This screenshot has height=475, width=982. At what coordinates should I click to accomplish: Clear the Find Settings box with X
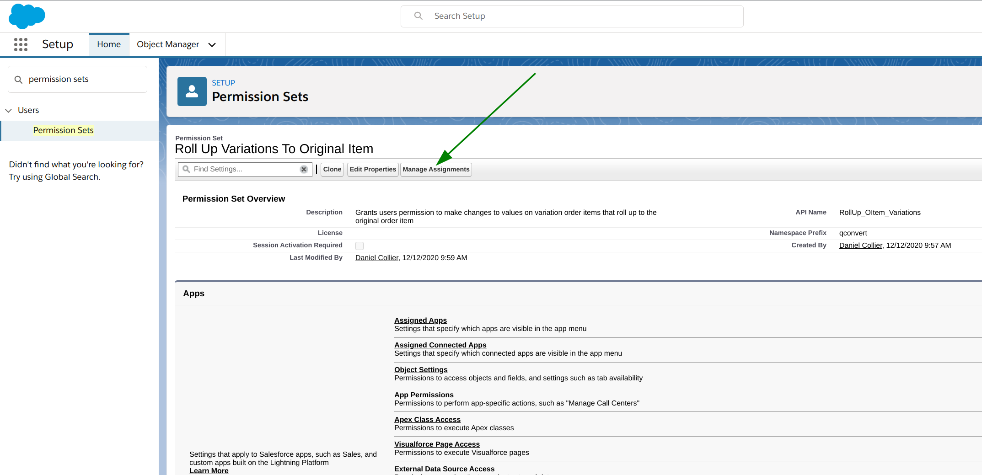click(x=304, y=169)
